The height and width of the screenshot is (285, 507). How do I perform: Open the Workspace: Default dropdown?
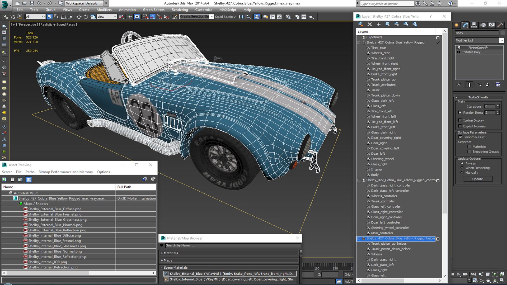[x=84, y=3]
